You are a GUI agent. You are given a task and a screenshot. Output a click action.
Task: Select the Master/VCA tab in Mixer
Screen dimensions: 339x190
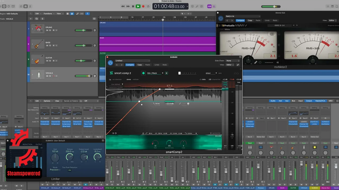tap(320, 101)
